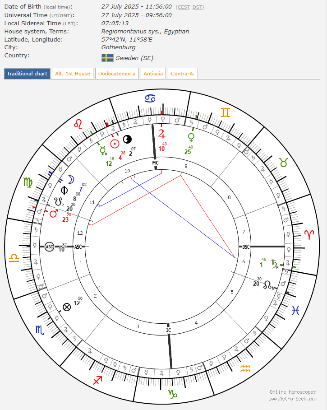Click the Regiomontanus sys., Egyptian text
The height and width of the screenshot is (410, 327).
click(145, 31)
